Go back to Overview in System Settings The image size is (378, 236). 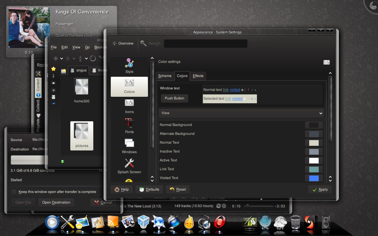123,43
